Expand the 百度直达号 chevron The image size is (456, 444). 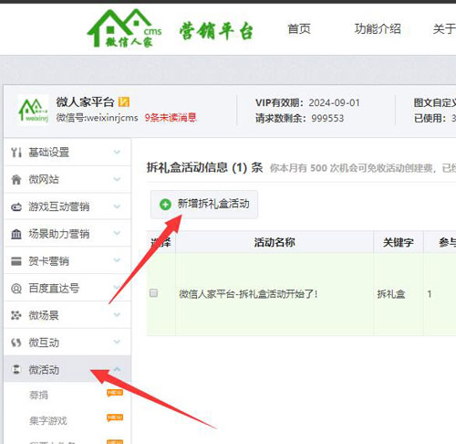coord(117,287)
